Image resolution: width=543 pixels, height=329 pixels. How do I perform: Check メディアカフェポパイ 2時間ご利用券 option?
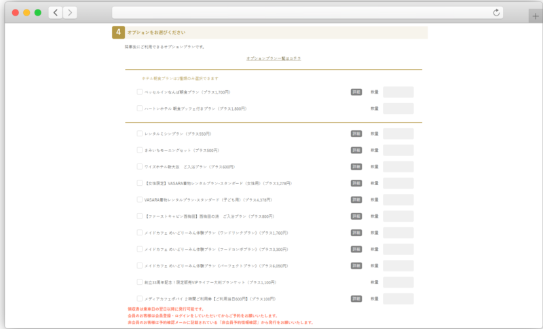(140, 298)
